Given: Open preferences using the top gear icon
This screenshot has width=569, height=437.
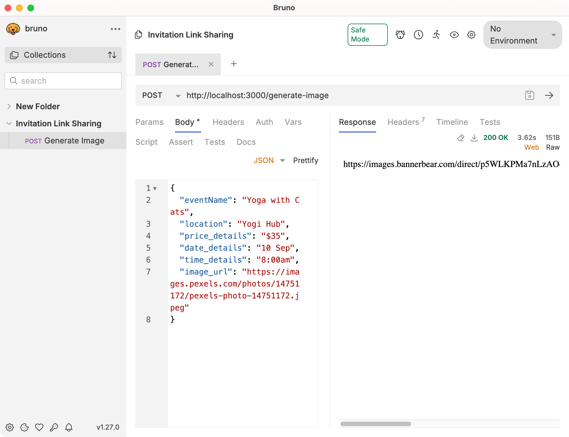Looking at the screenshot, I should 471,35.
